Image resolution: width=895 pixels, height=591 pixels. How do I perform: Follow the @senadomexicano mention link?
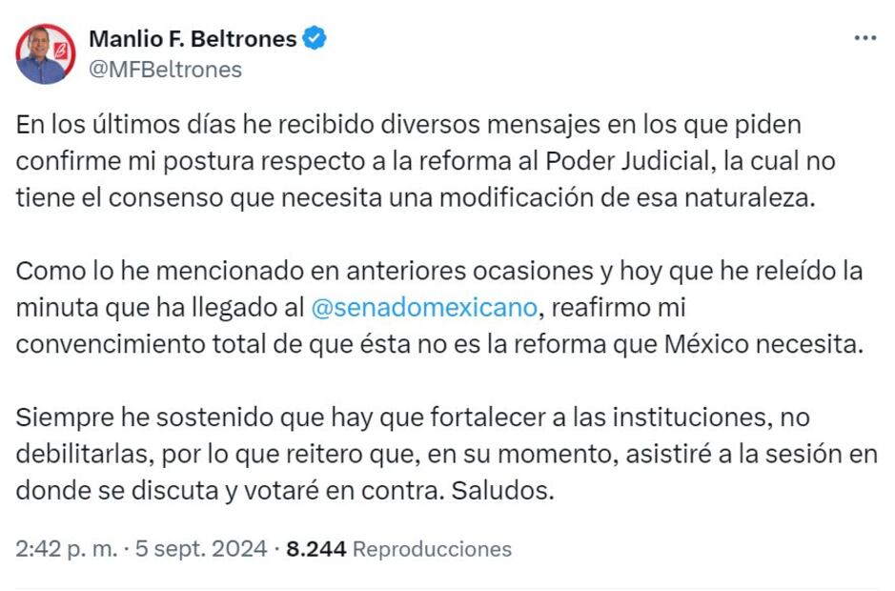[x=424, y=309]
